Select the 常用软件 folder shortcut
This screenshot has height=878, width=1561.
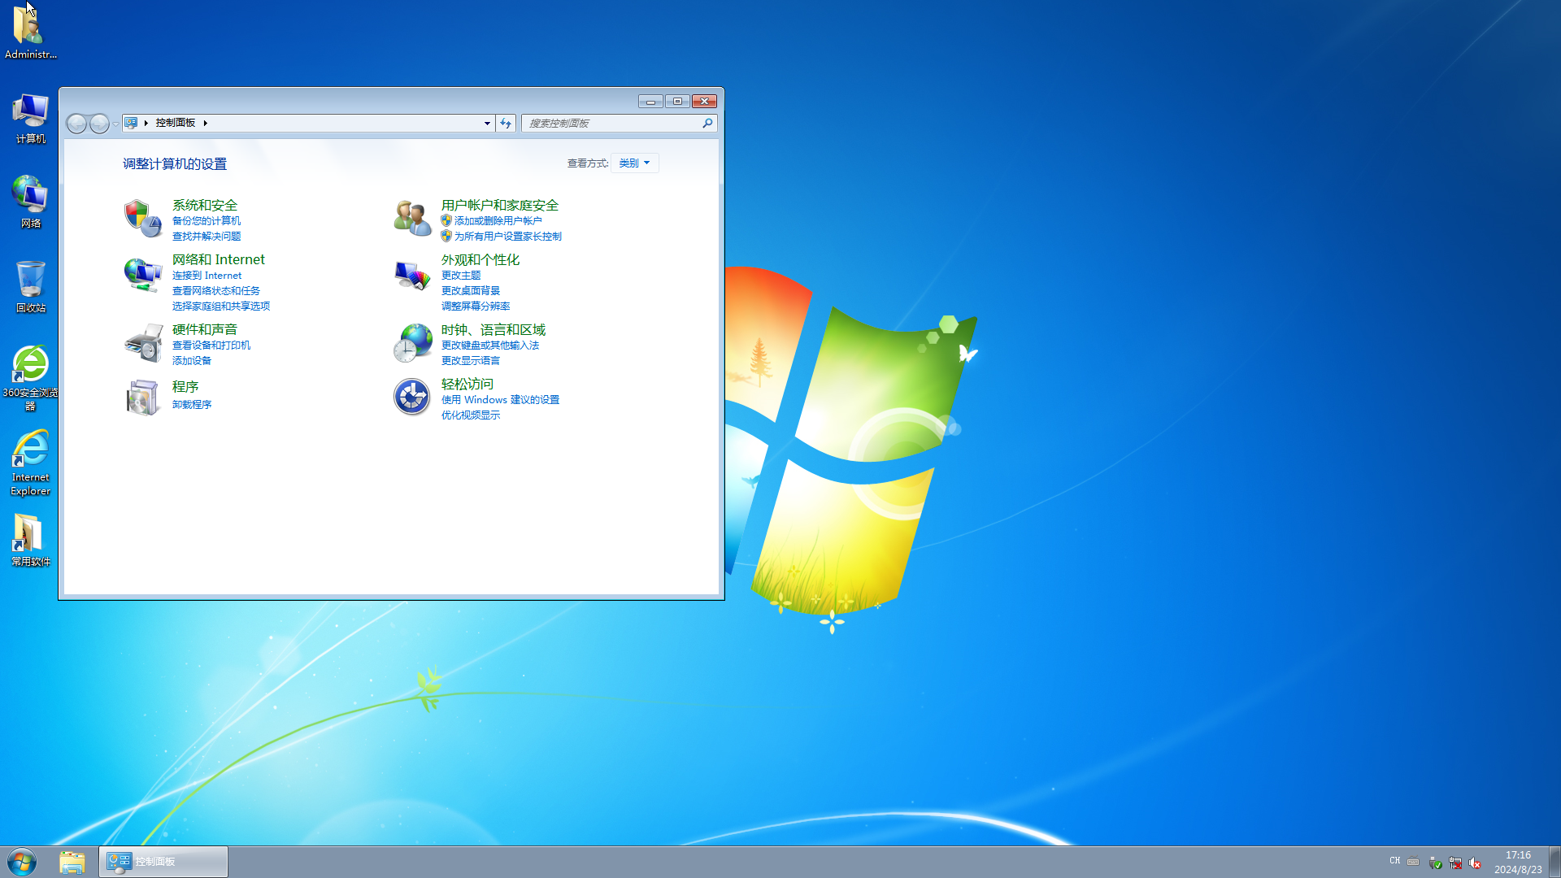coord(31,541)
